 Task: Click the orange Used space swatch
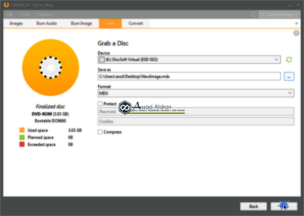(x=22, y=130)
